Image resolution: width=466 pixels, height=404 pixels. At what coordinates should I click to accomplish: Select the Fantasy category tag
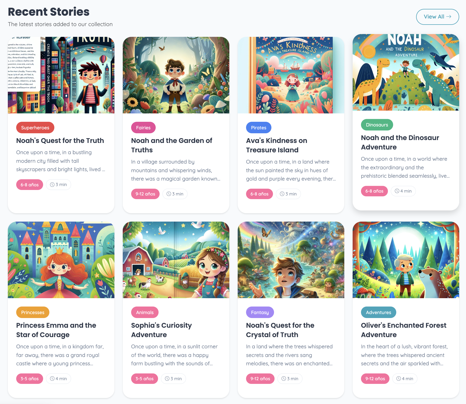tap(260, 312)
